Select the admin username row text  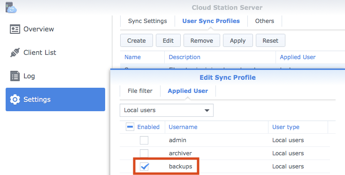click(x=177, y=140)
